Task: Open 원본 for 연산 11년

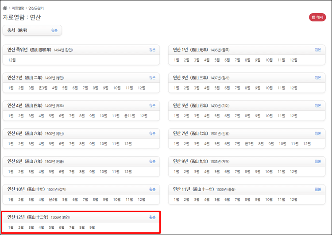Action: pos(318,189)
